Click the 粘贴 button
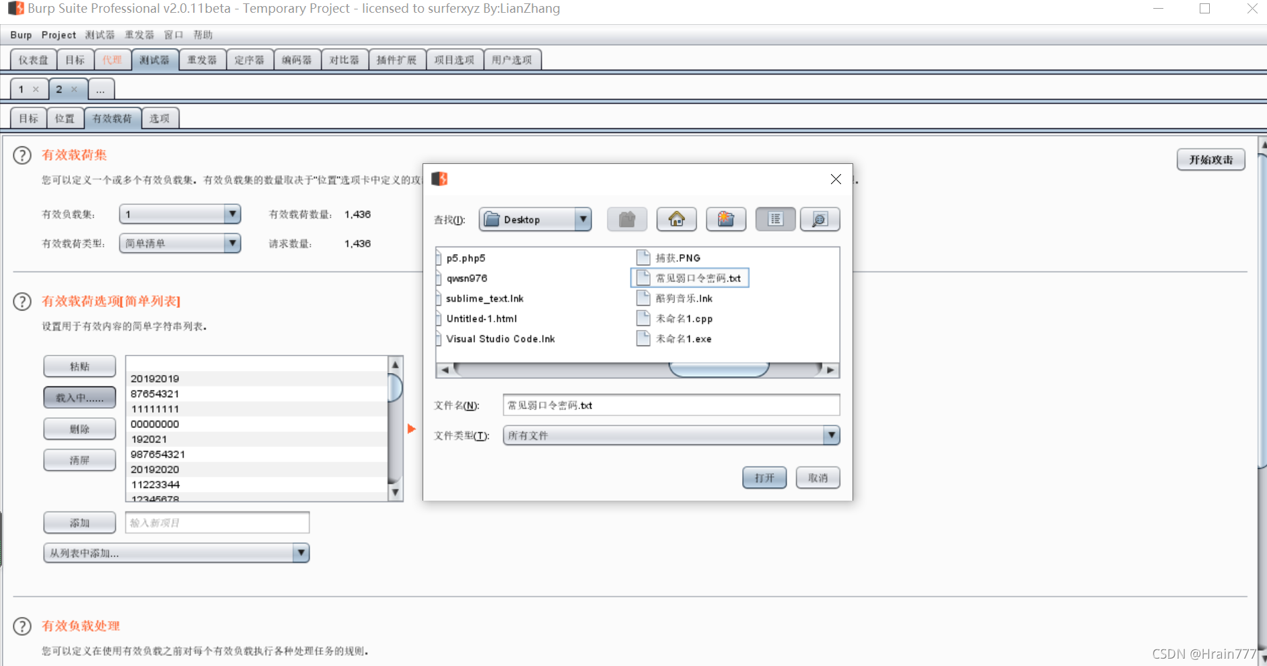 79,367
